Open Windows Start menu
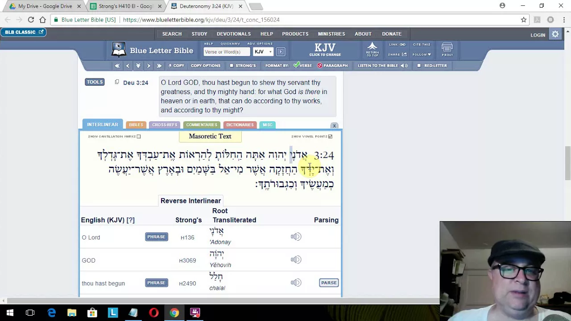 pyautogui.click(x=10, y=313)
